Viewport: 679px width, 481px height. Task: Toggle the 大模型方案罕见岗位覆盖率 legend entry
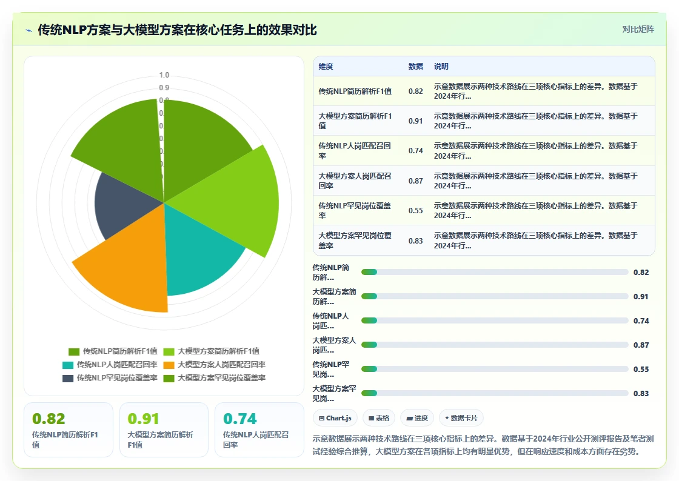(215, 378)
